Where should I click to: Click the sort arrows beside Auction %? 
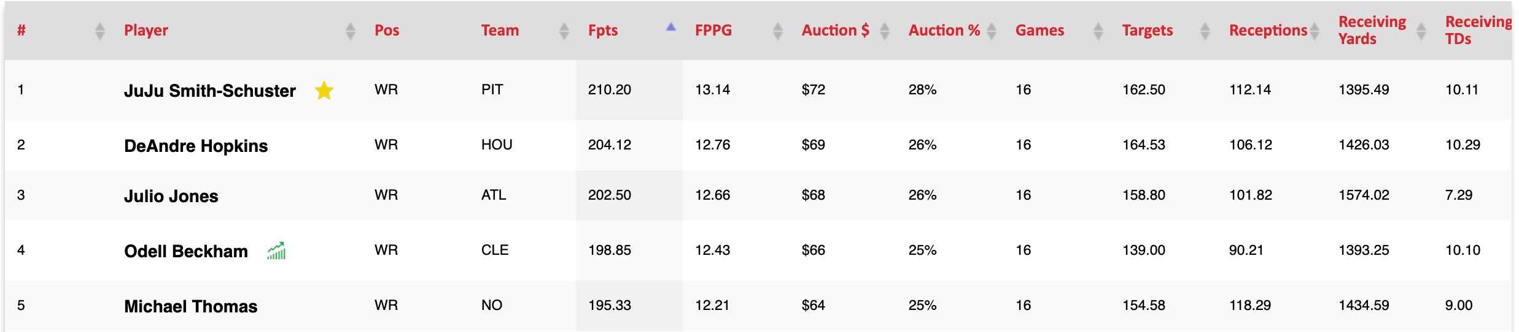pos(992,31)
